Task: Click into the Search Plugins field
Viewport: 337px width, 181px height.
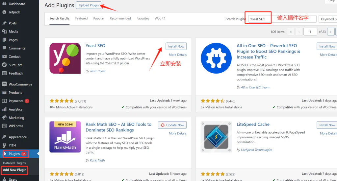Action: [x=282, y=19]
